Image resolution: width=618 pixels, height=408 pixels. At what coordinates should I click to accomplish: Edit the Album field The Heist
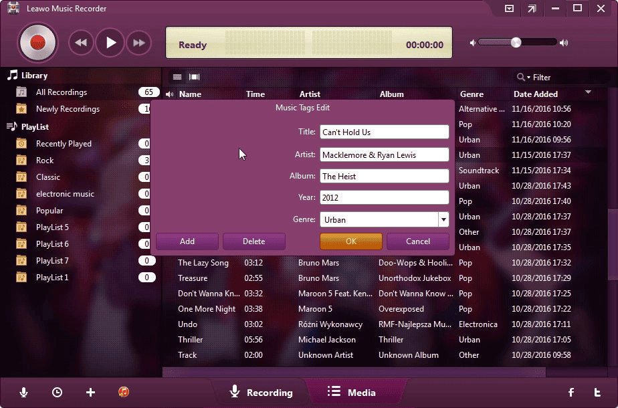(385, 176)
